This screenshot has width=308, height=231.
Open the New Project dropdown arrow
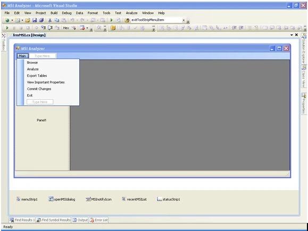pos(12,20)
